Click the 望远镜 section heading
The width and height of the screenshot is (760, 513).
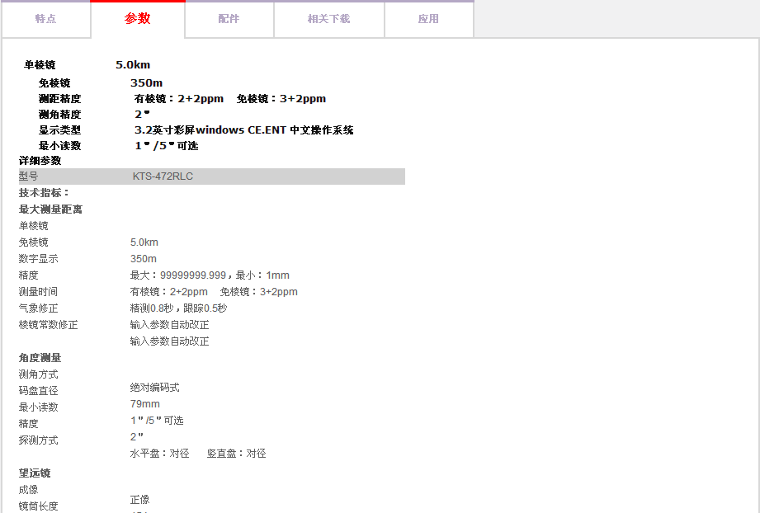click(x=35, y=473)
